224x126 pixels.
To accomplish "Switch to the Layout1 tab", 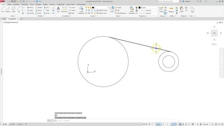I will pyautogui.click(x=12, y=124).
